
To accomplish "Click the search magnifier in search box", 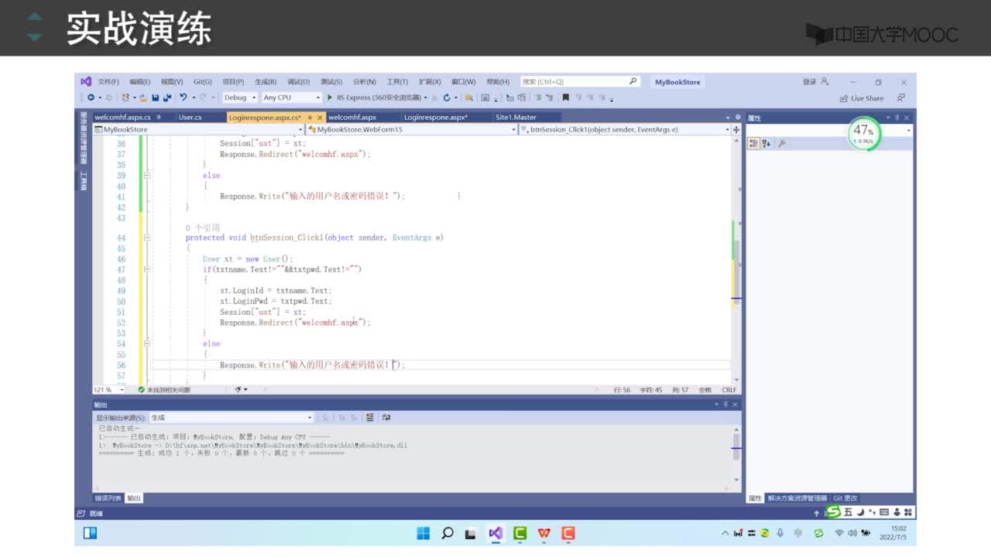I will (633, 81).
